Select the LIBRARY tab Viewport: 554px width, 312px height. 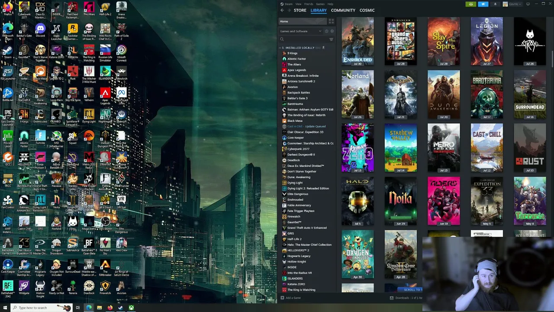[x=318, y=10]
